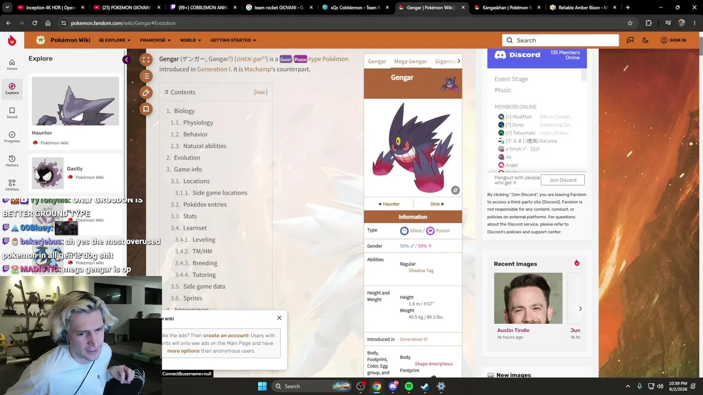Show hidden system tray icons
The height and width of the screenshot is (395, 703).
click(628, 386)
